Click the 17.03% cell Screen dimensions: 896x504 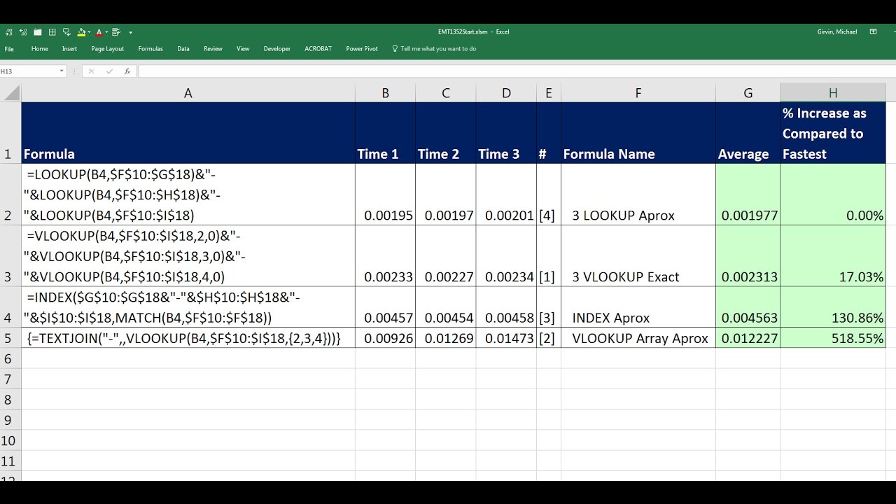point(833,255)
